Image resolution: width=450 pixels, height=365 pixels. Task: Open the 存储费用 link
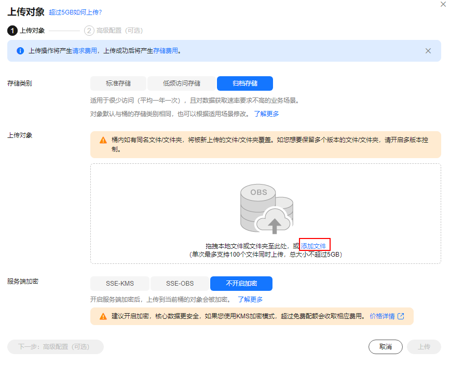click(165, 51)
